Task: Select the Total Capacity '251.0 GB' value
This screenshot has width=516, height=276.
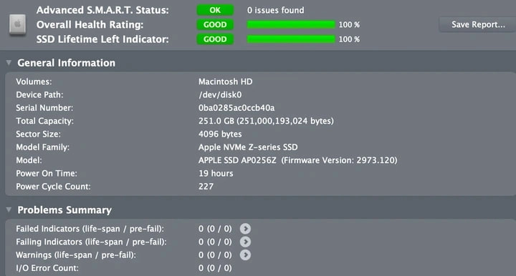Action: tap(266, 121)
